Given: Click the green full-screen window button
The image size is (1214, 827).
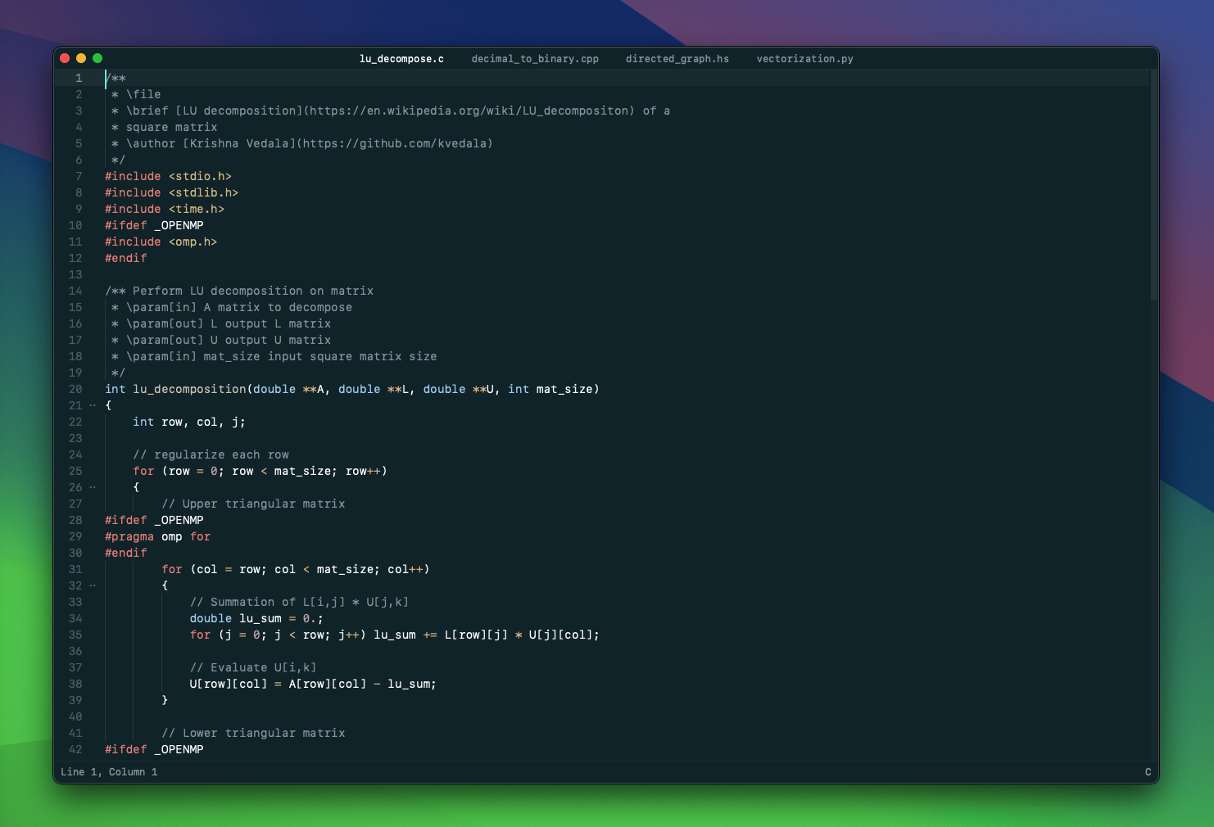Looking at the screenshot, I should pos(97,58).
